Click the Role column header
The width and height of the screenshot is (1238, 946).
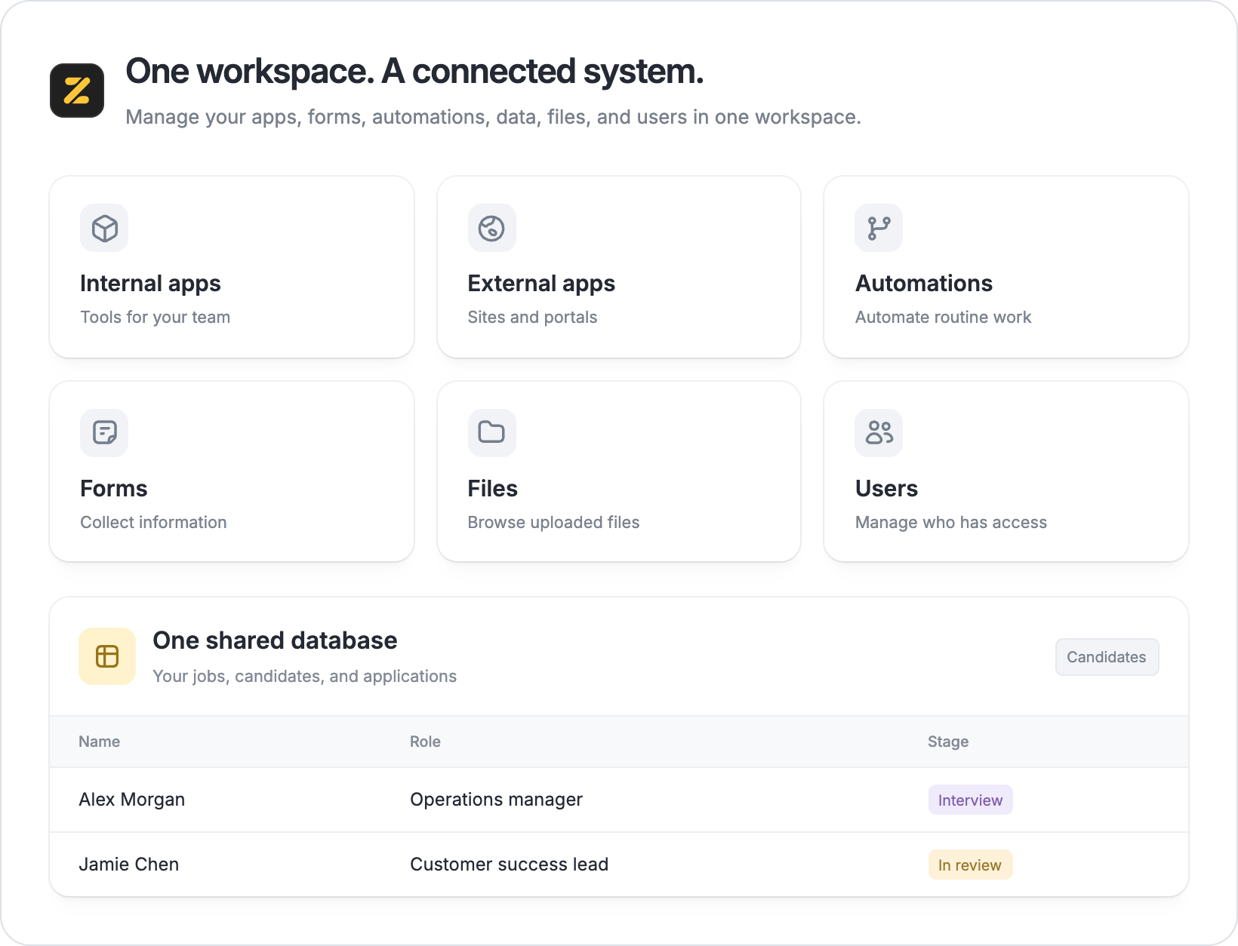pos(425,742)
